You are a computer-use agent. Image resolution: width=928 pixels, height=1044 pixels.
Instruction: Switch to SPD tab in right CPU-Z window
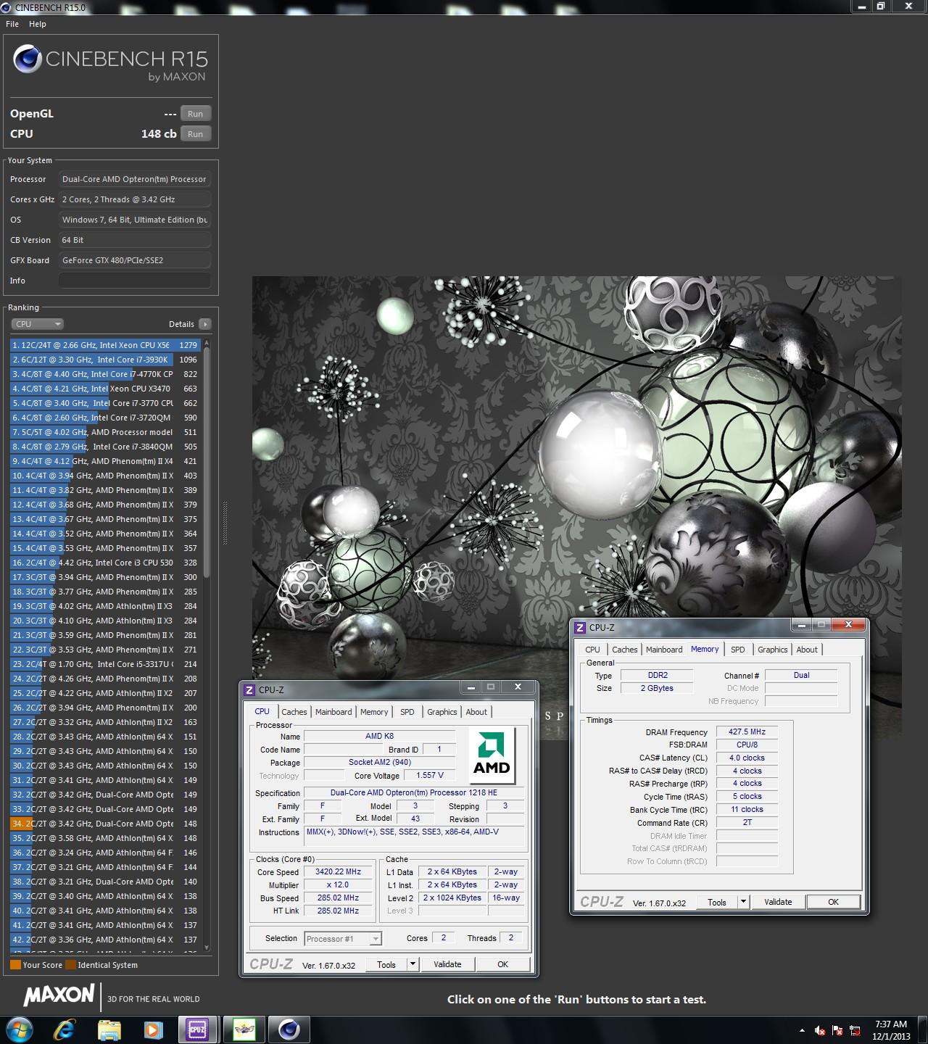[x=738, y=650]
